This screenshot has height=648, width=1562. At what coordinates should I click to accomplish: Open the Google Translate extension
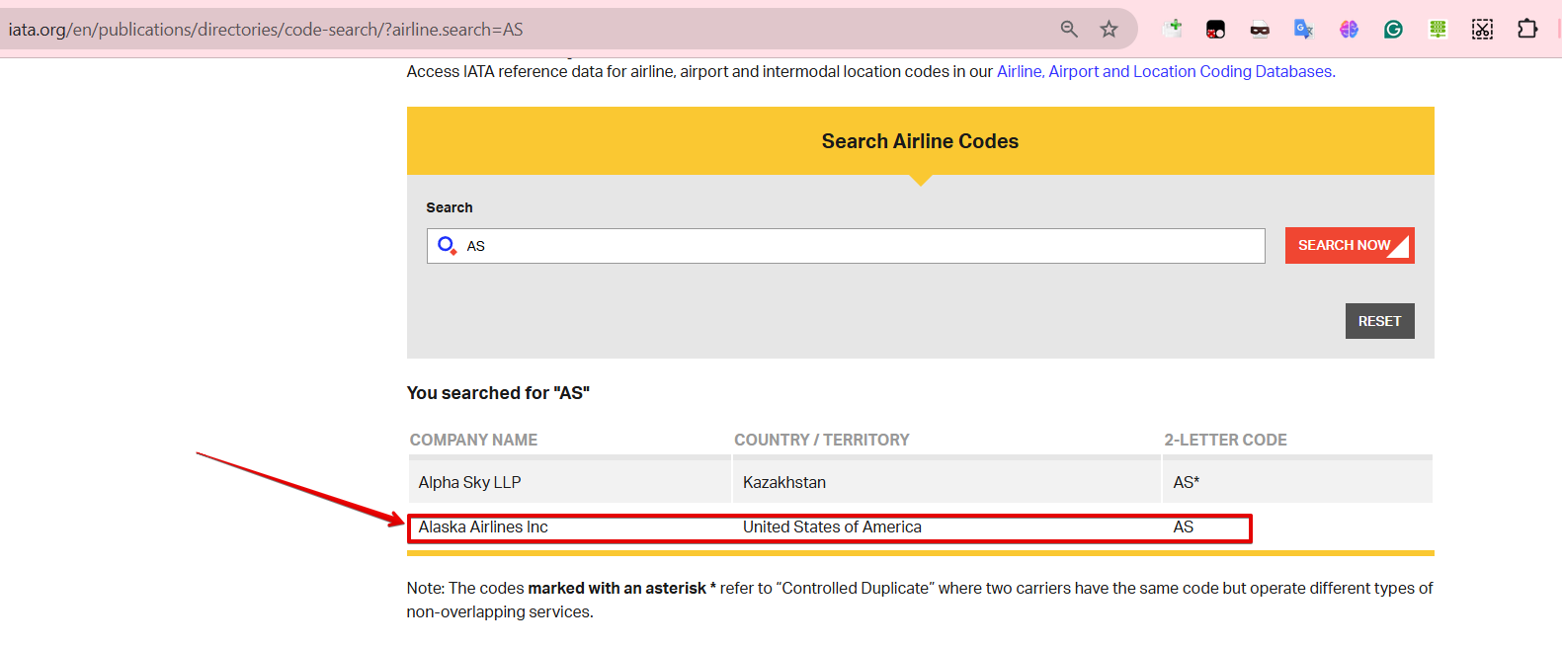point(1303,30)
